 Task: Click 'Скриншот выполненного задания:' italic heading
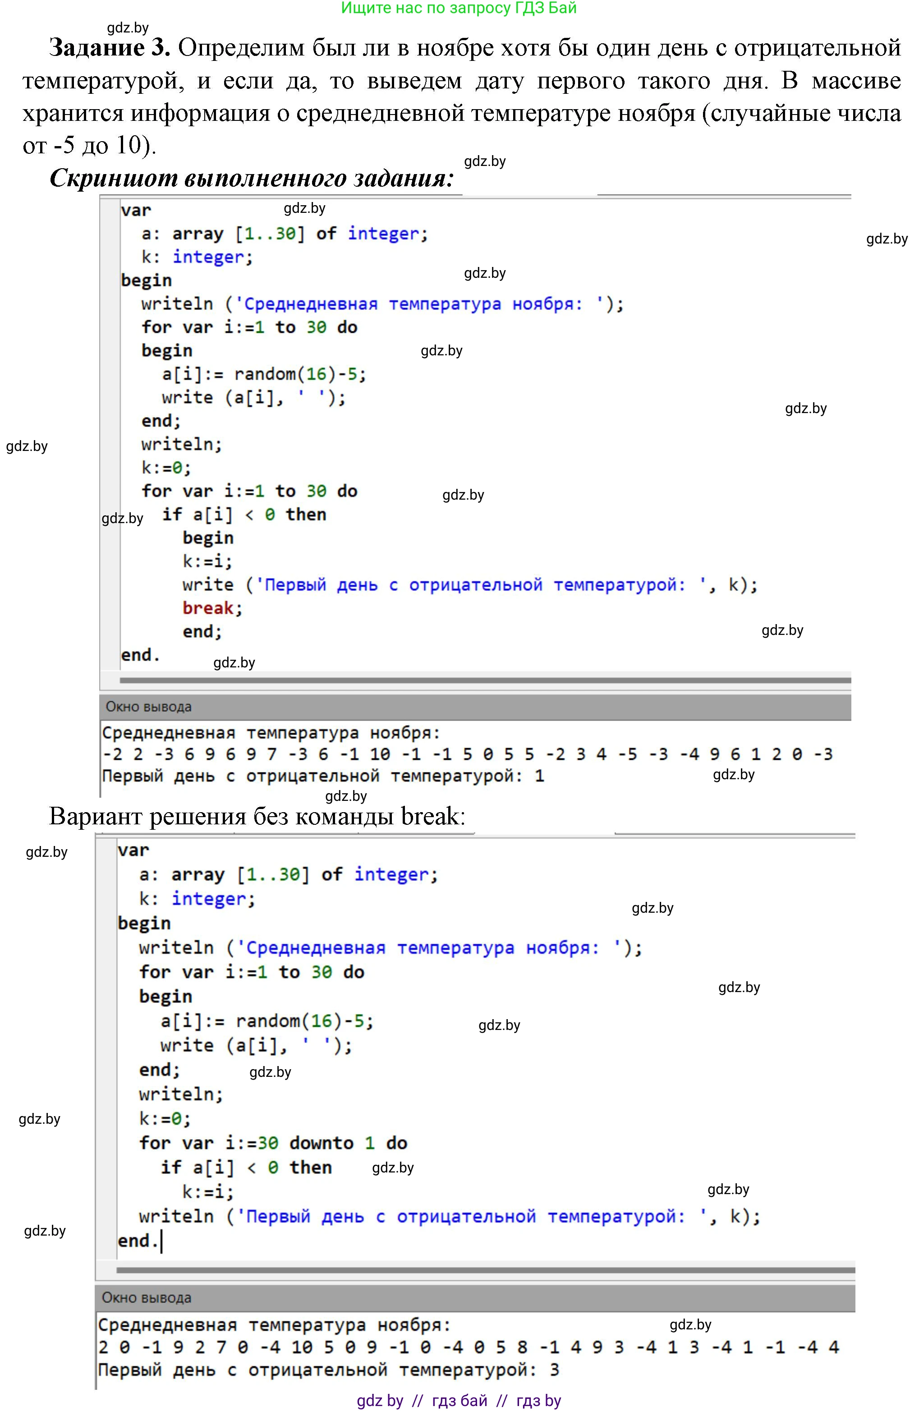pos(252,178)
